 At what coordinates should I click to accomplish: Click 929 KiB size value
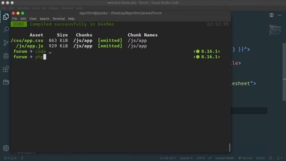pos(58,46)
